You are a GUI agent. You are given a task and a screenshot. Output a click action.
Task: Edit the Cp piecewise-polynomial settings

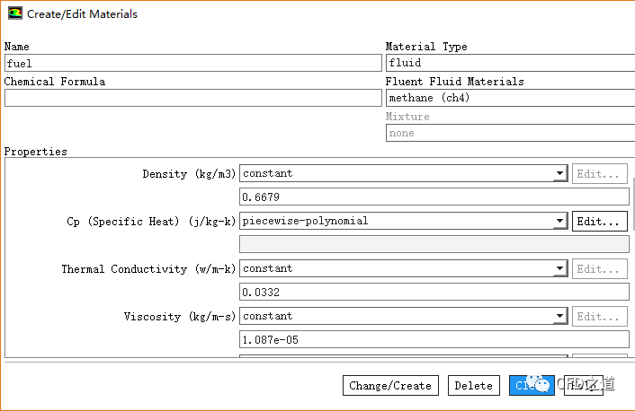coord(599,221)
